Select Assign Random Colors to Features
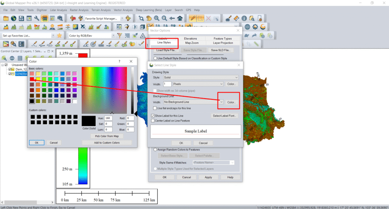The width and height of the screenshot is (389, 209). pyautogui.click(x=155, y=150)
